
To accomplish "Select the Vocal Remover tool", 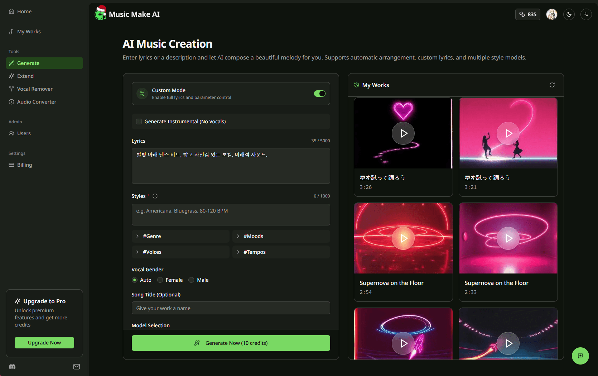I will (34, 89).
